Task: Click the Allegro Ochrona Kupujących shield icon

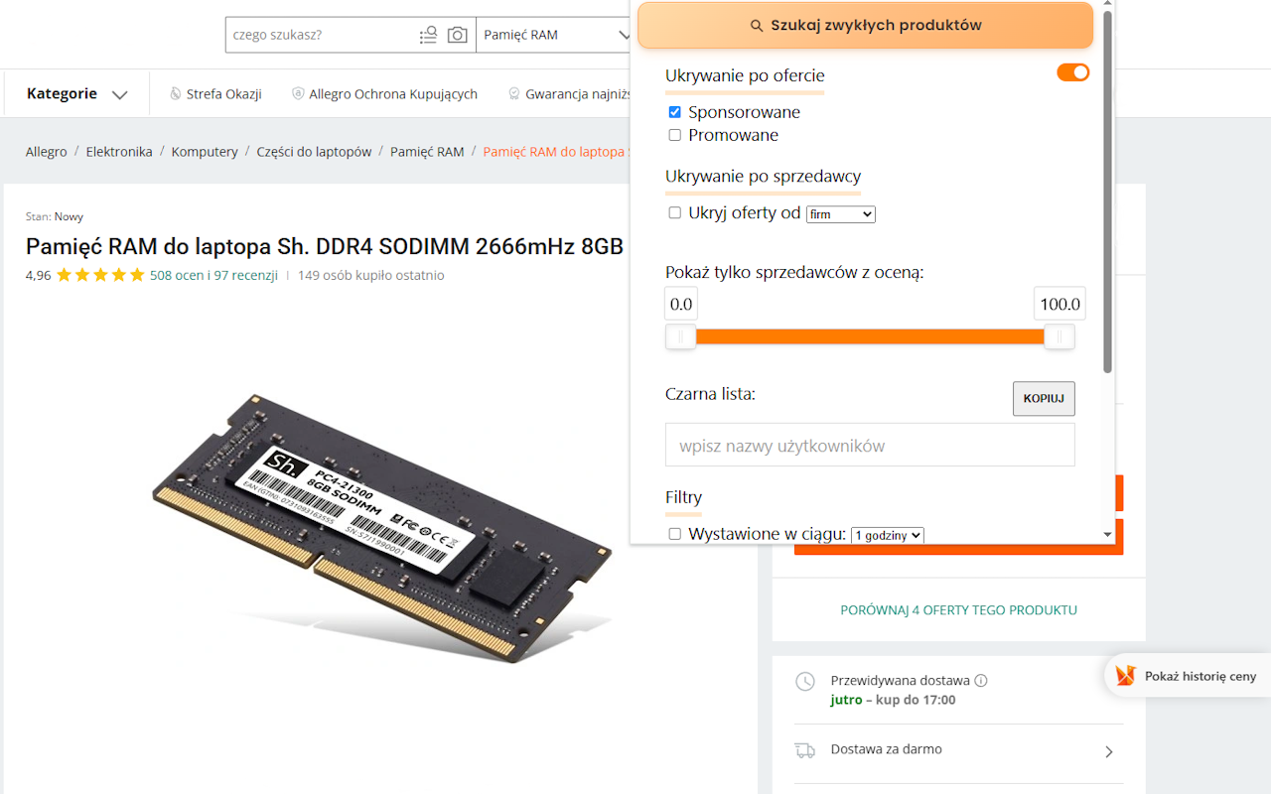Action: click(x=298, y=94)
